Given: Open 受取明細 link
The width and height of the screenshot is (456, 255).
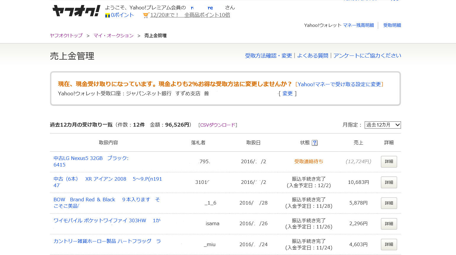Looking at the screenshot, I should [x=392, y=25].
